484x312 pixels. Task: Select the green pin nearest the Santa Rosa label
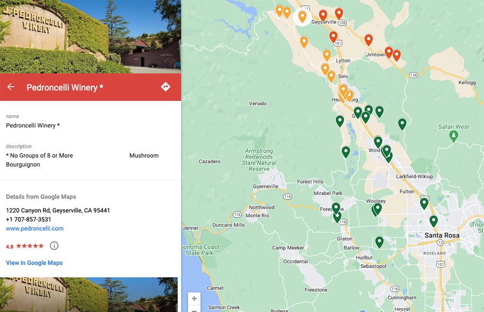click(433, 221)
